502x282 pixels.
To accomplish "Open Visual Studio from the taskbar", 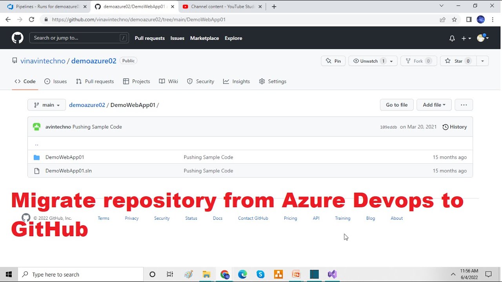I will click(332, 275).
